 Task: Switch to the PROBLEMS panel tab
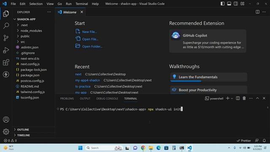67,98
